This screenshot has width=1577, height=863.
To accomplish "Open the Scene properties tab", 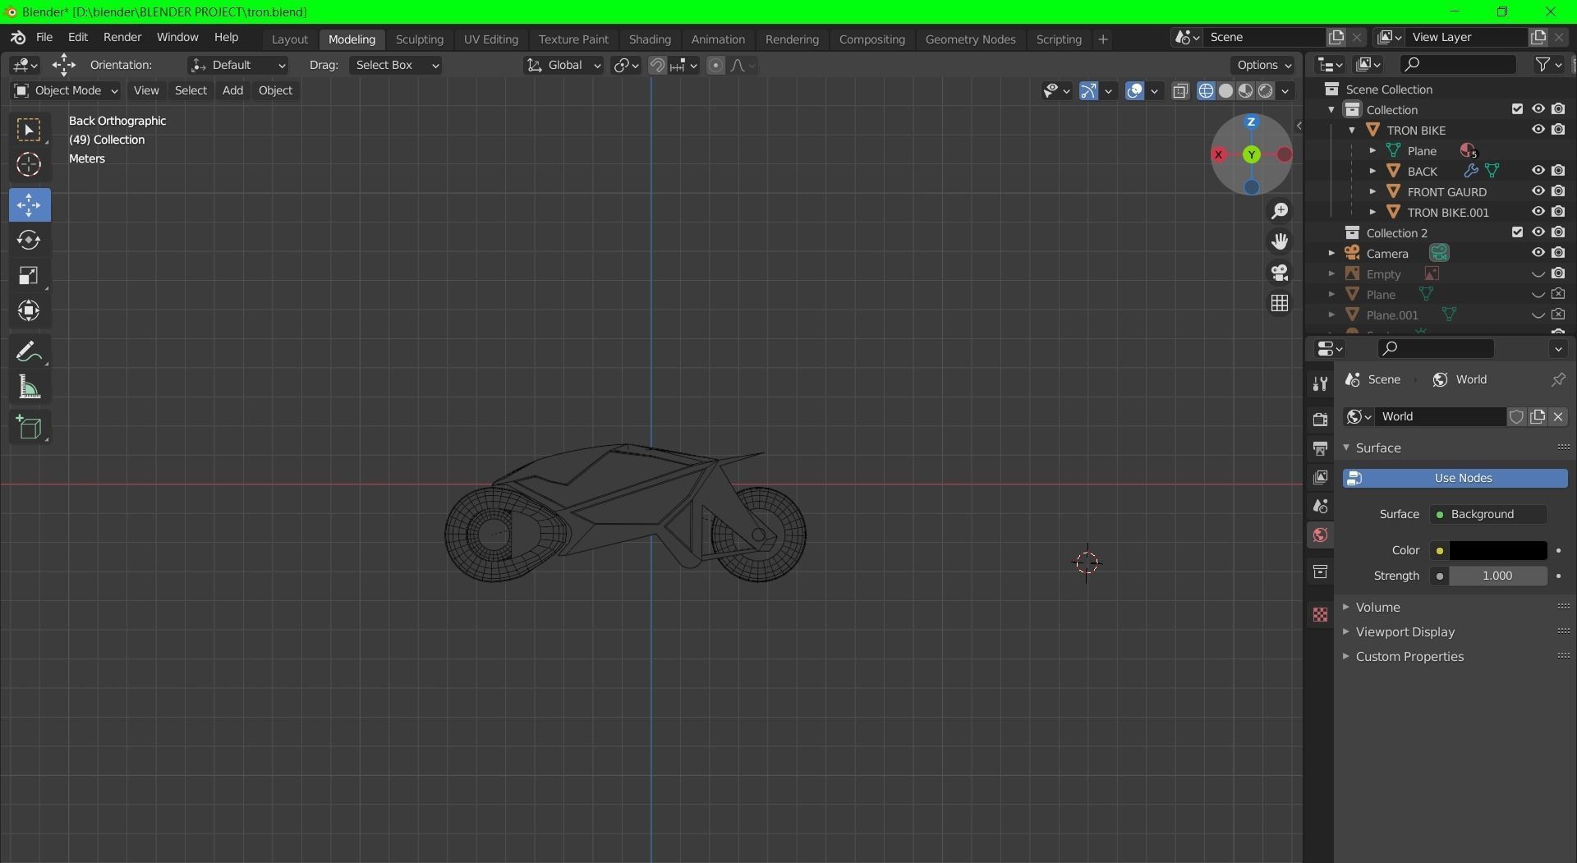I will pyautogui.click(x=1320, y=506).
